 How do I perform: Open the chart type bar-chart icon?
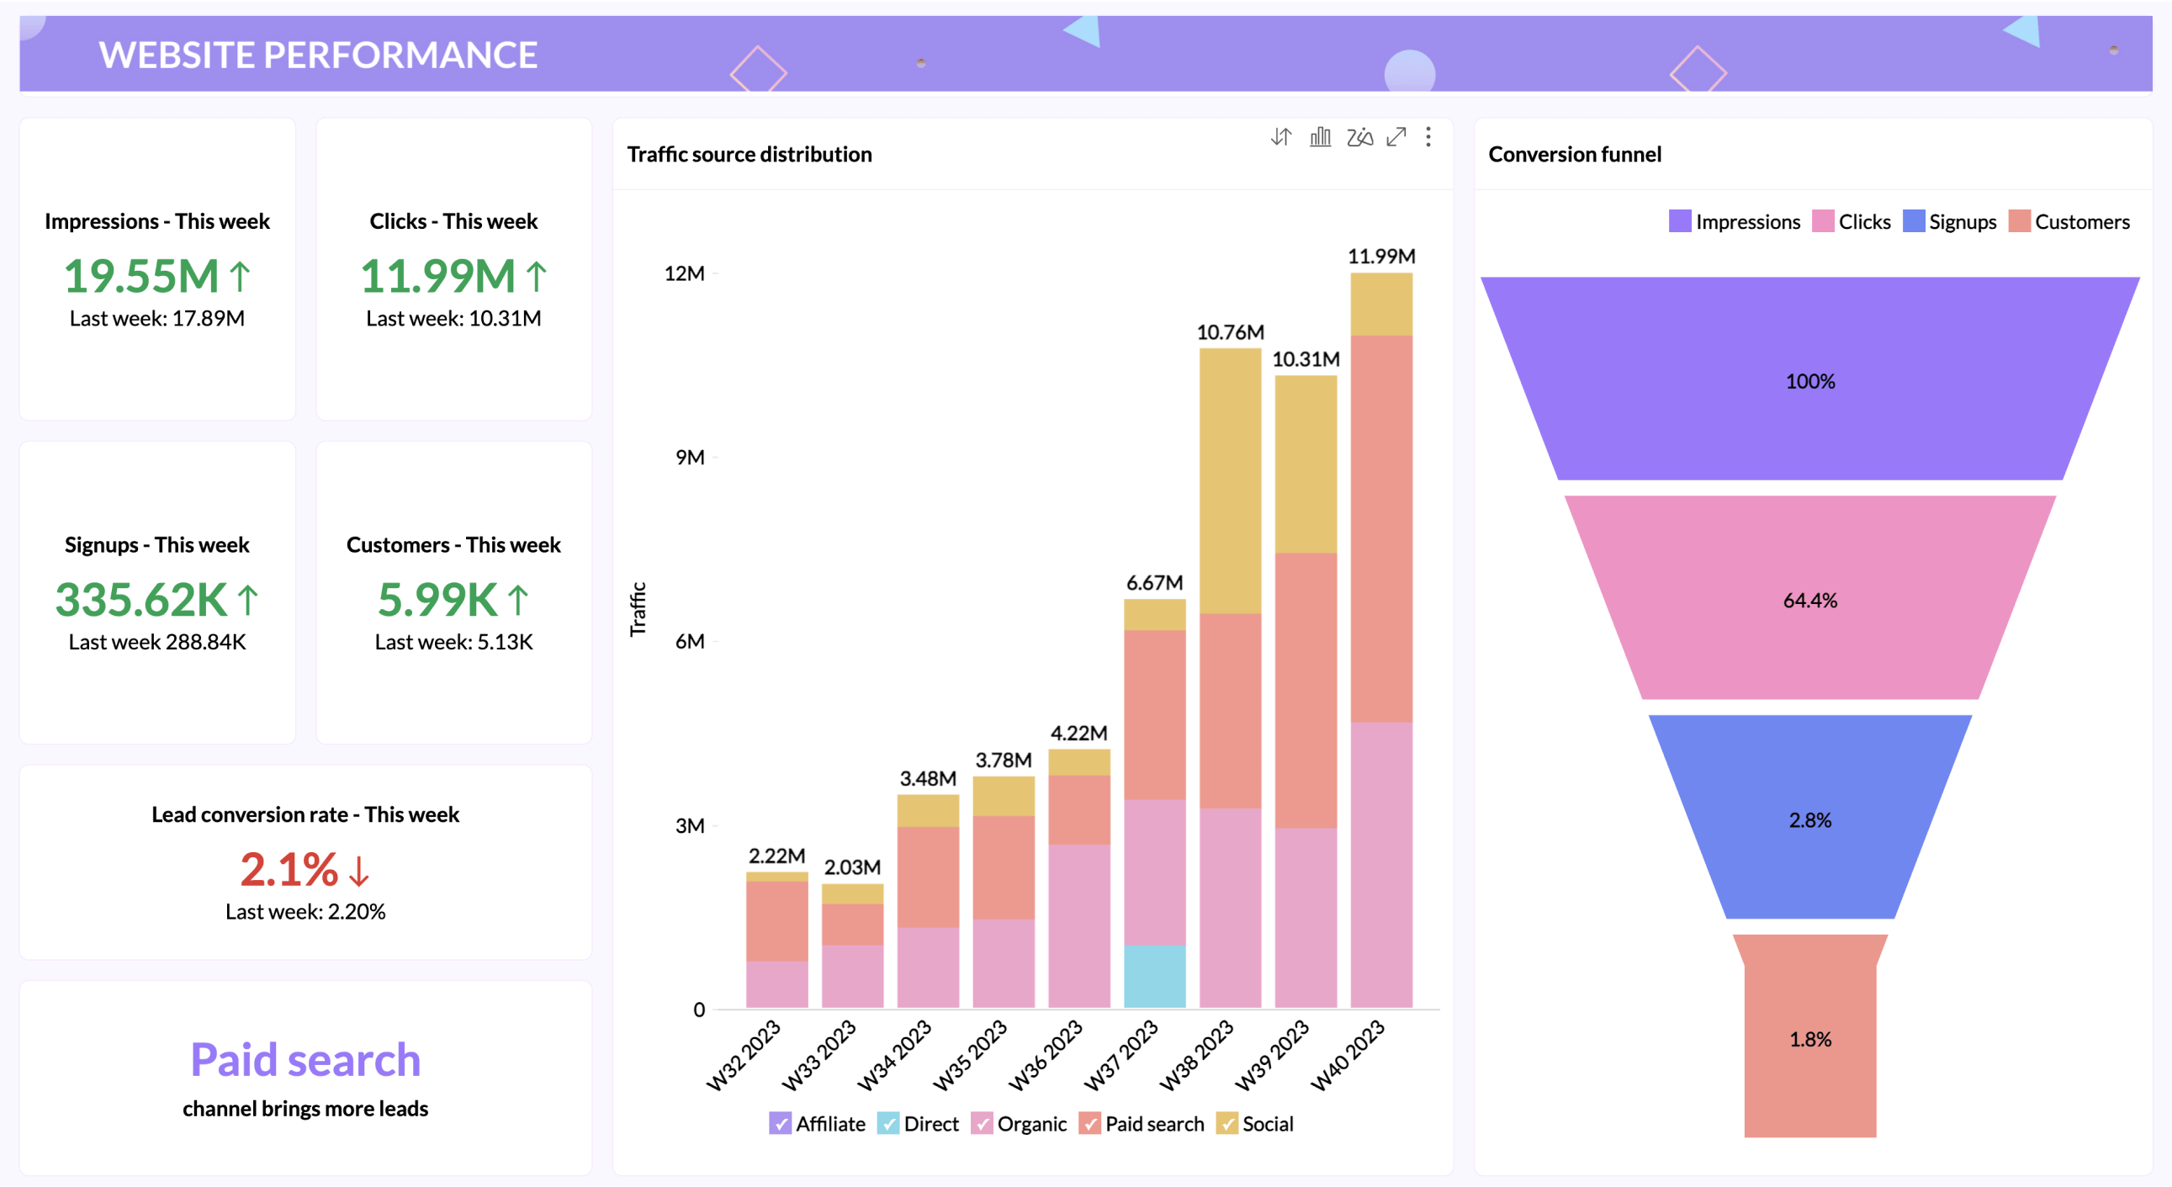click(1321, 136)
